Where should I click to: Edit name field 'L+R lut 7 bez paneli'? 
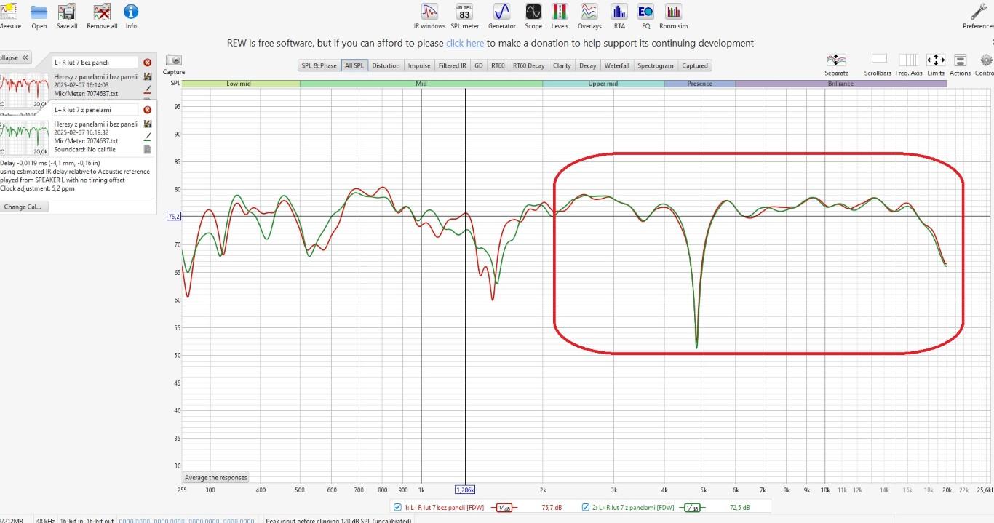tap(95, 63)
